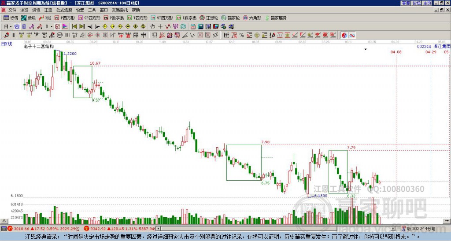Viewport: 451px width, 241px height.
Task: Click the up arrow button beside volume panel
Action: [x=4, y=221]
